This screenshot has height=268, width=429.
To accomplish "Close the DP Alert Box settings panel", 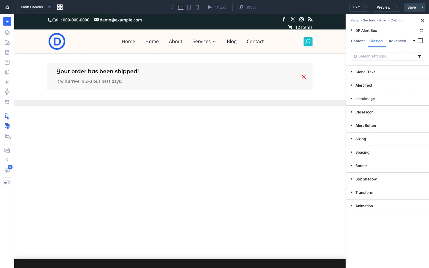I will (x=422, y=21).
